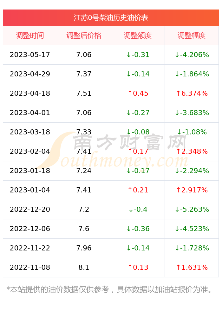
Task: Click the 调整幅度 column header
Action: point(192,36)
